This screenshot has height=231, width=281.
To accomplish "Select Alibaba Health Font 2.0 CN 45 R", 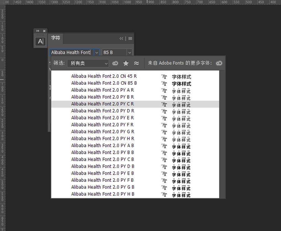I will coord(135,76).
